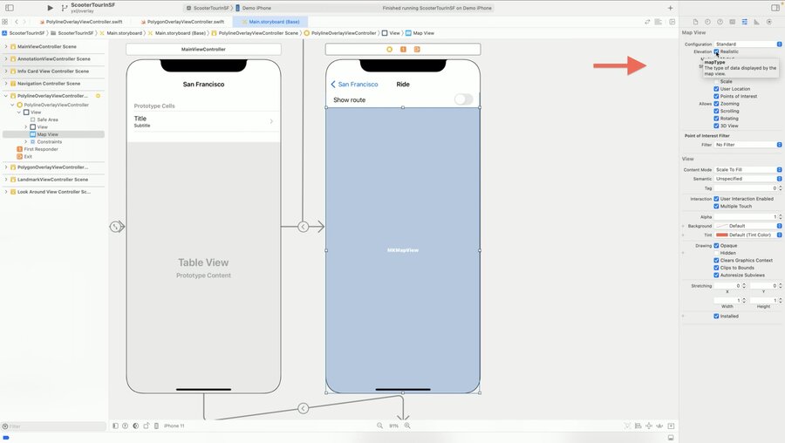
Task: Run the ScooterTourInSF app
Action: coord(50,8)
